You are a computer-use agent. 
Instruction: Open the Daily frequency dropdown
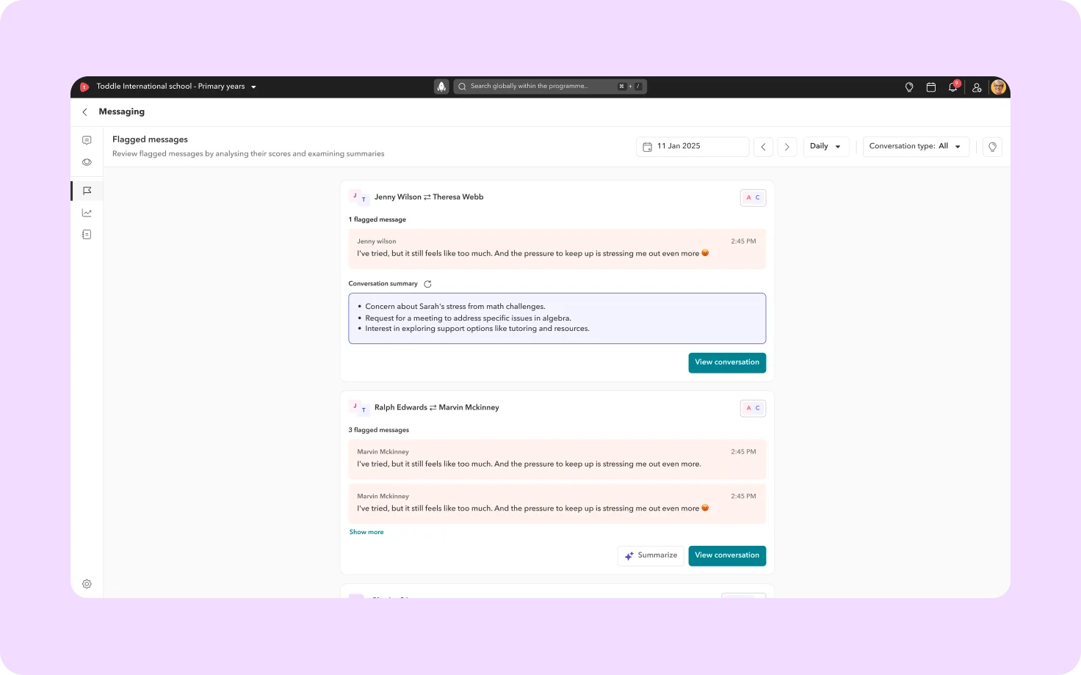pyautogui.click(x=826, y=147)
